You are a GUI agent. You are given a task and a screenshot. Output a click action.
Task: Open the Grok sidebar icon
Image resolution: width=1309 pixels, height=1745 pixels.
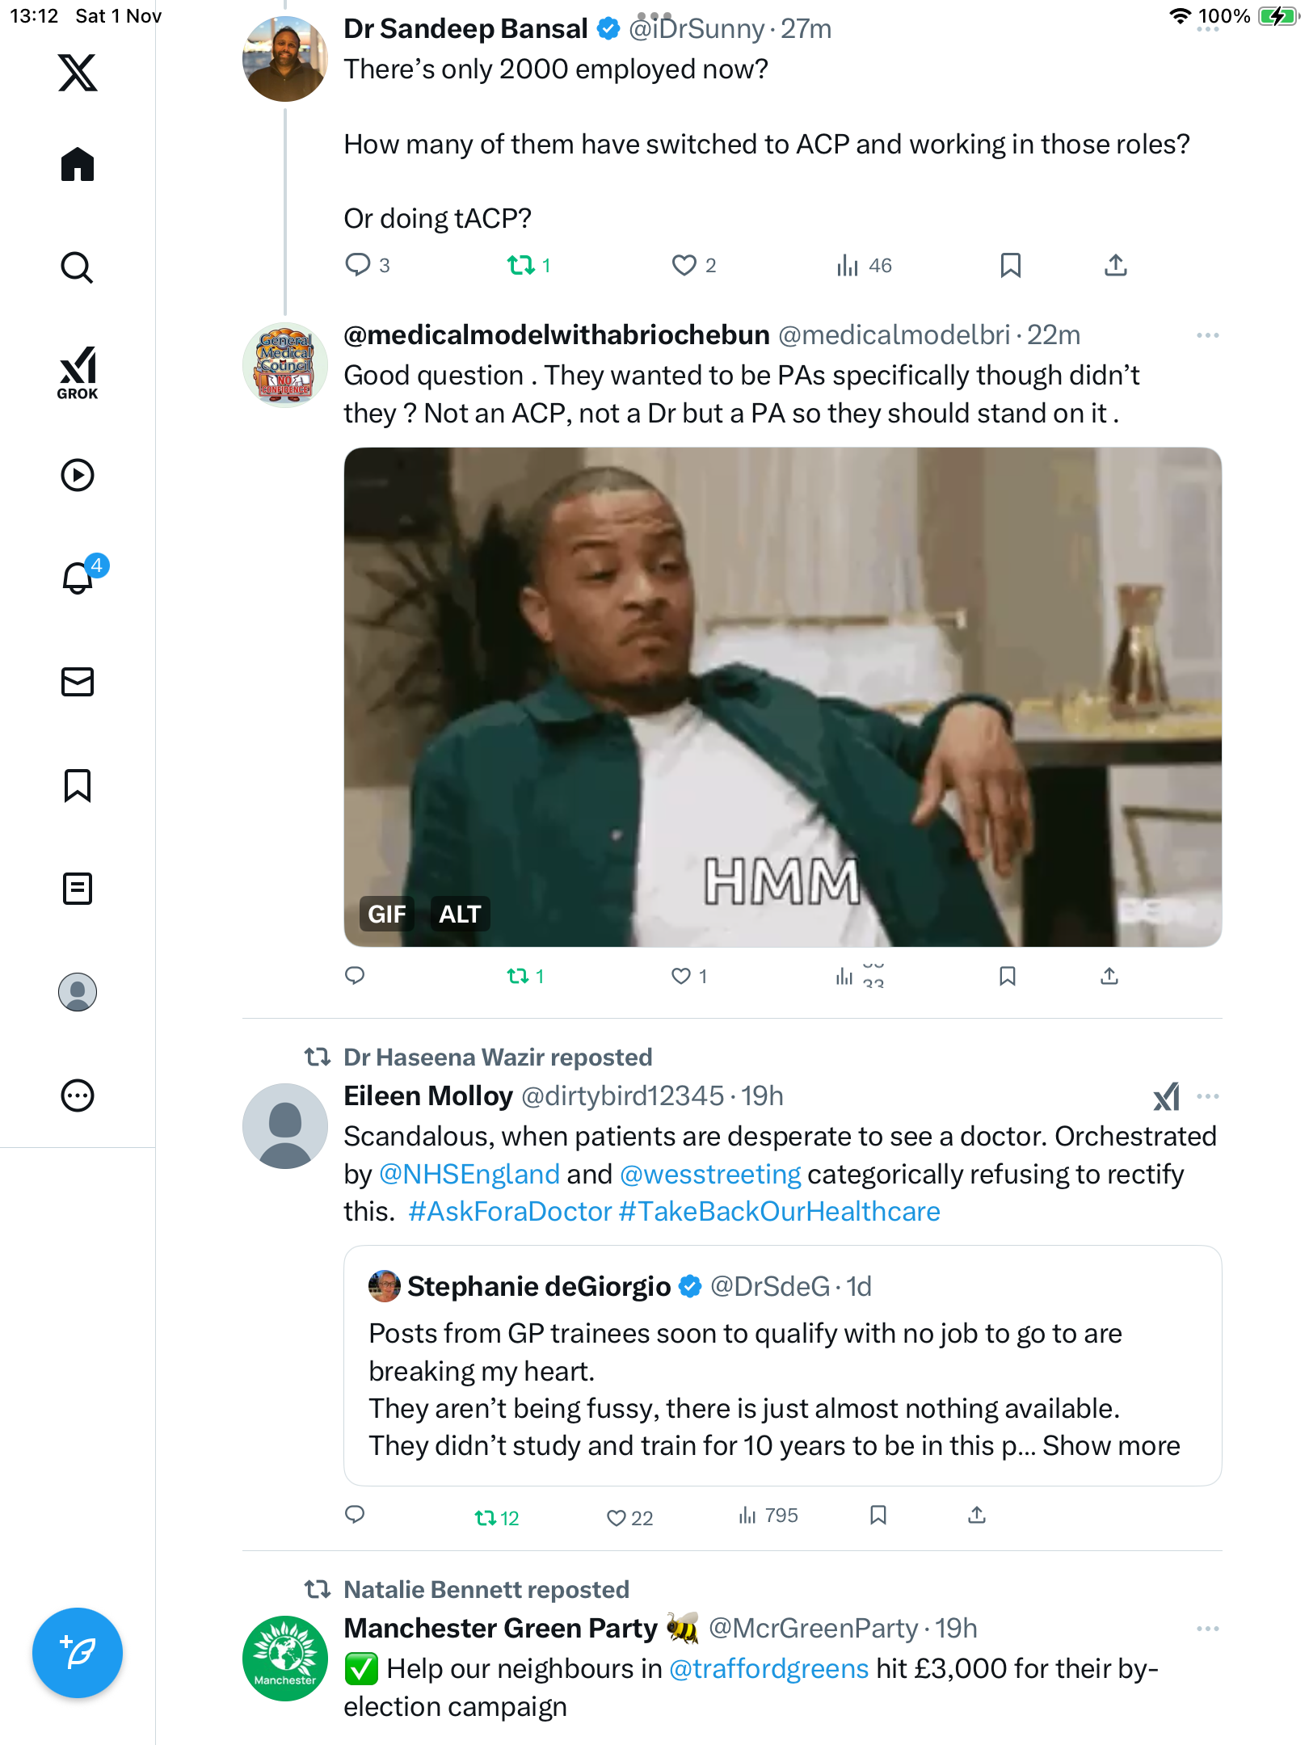pos(78,372)
